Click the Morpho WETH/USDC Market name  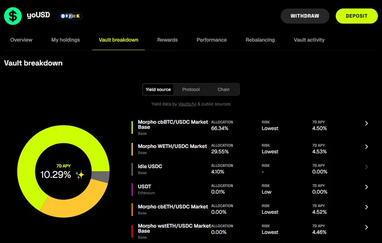point(172,146)
